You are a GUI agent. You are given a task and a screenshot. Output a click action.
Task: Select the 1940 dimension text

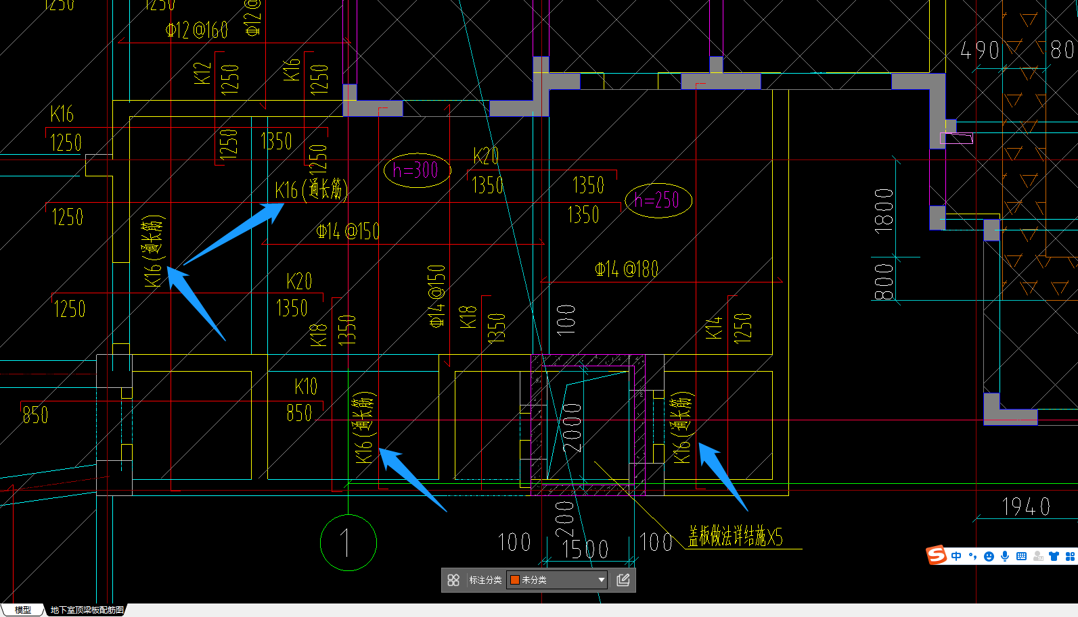pos(1026,507)
